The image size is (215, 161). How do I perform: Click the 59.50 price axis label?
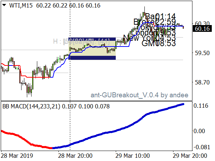[202, 53]
